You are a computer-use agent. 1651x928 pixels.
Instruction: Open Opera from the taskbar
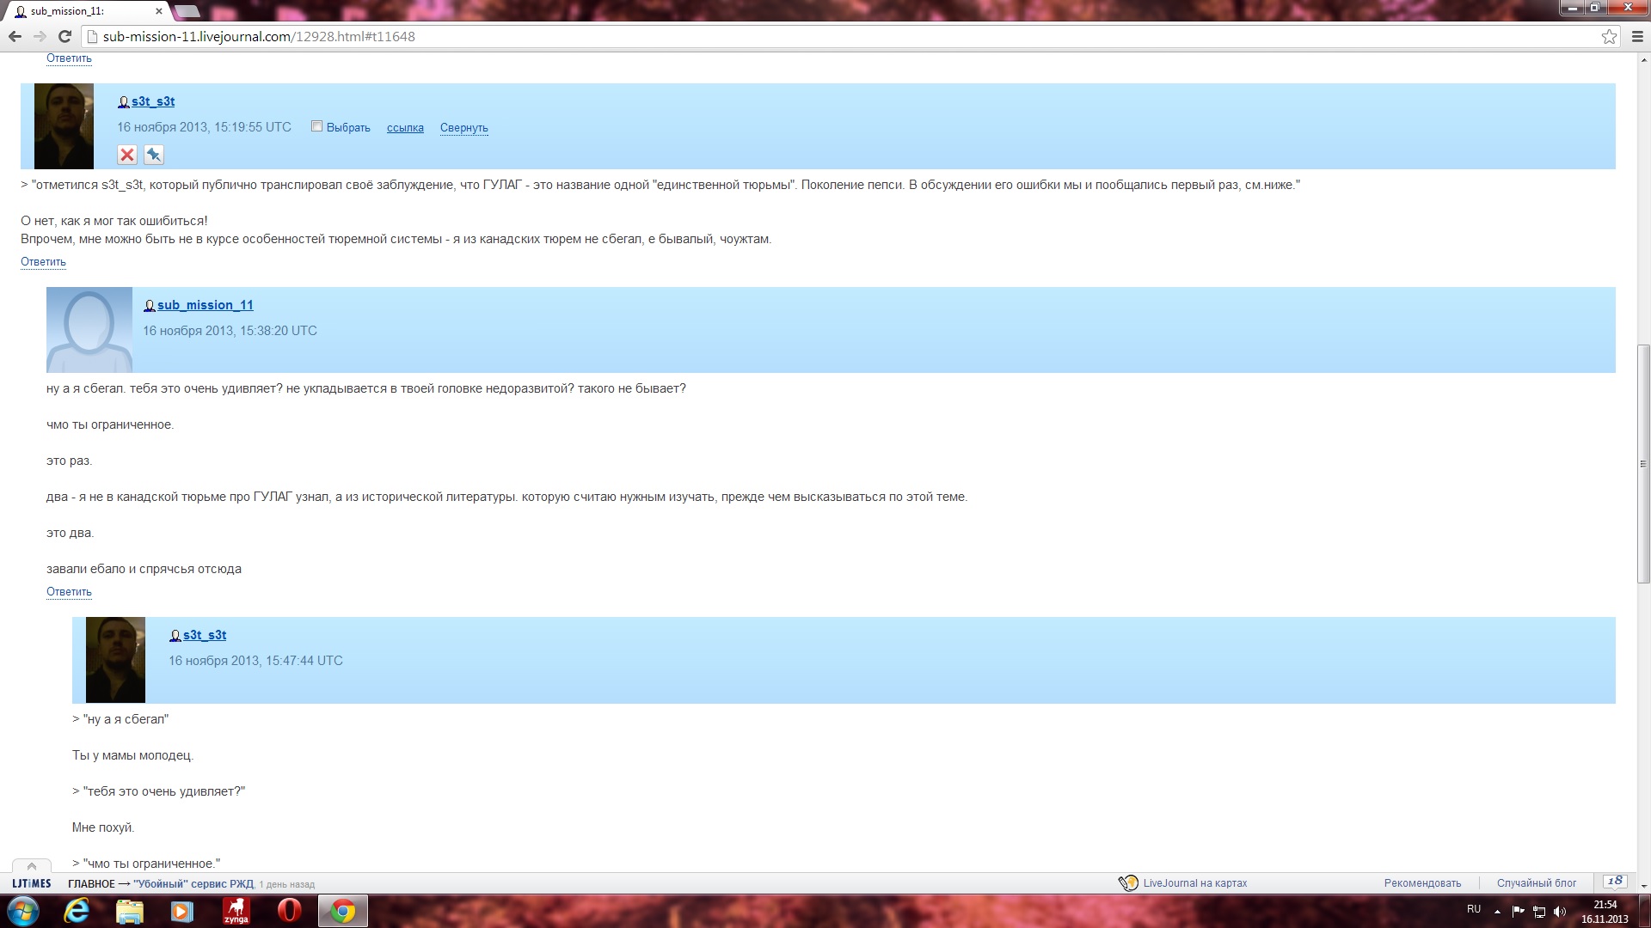pos(289,910)
